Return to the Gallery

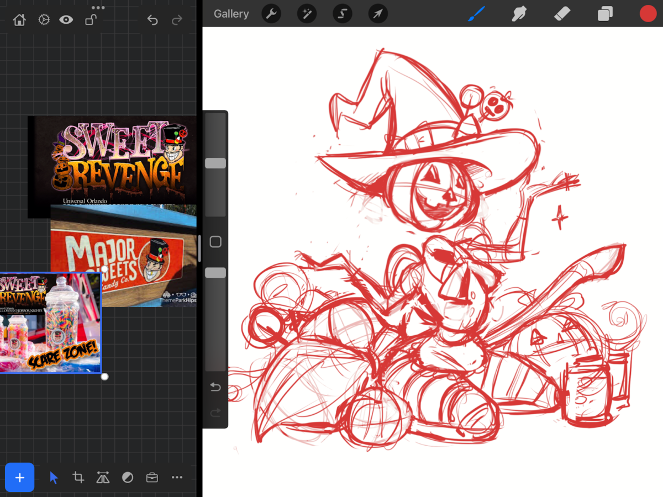click(231, 14)
